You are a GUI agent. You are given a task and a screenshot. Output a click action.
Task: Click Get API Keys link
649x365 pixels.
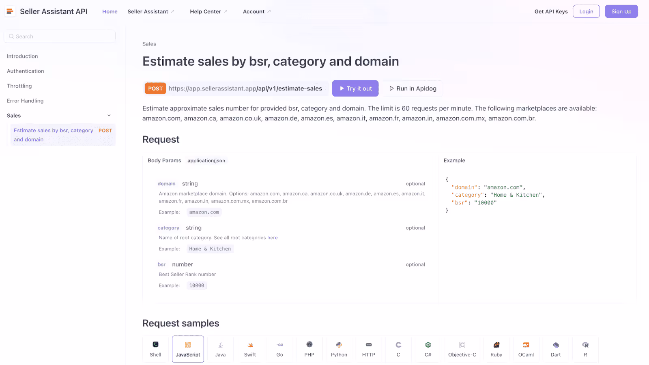pos(551,11)
